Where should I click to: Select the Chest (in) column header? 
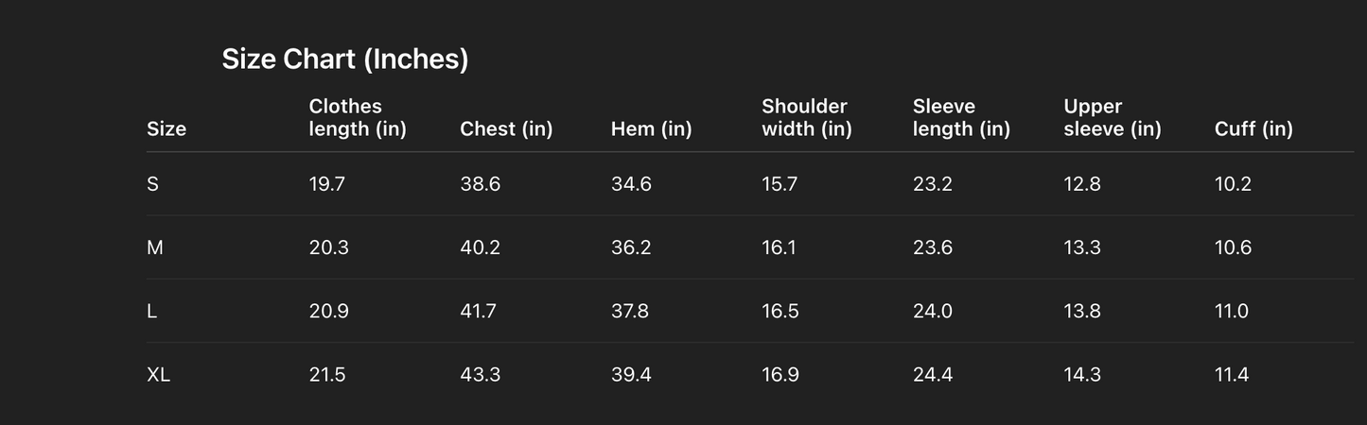coord(506,129)
